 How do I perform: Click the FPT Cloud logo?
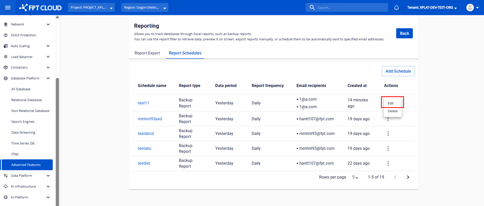pos(40,8)
